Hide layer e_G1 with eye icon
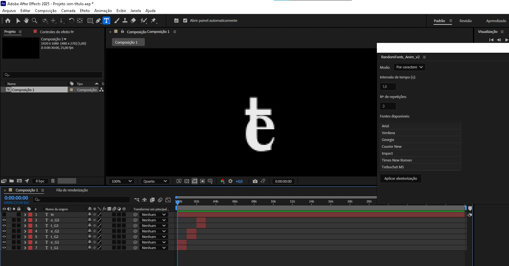Viewport: 509px width, 266px height. (x=4, y=242)
